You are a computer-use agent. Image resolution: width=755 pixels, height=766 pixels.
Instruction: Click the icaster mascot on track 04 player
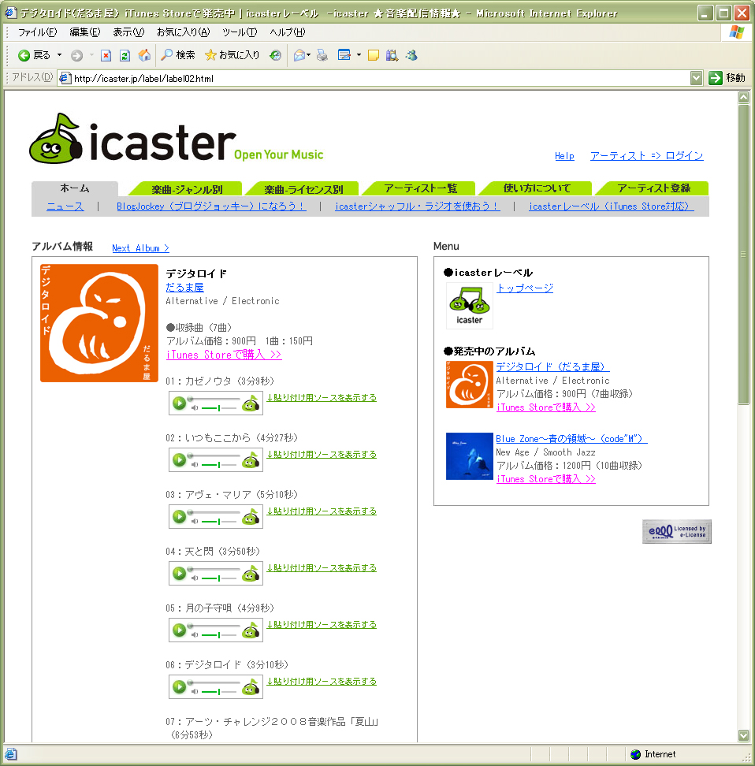[251, 574]
